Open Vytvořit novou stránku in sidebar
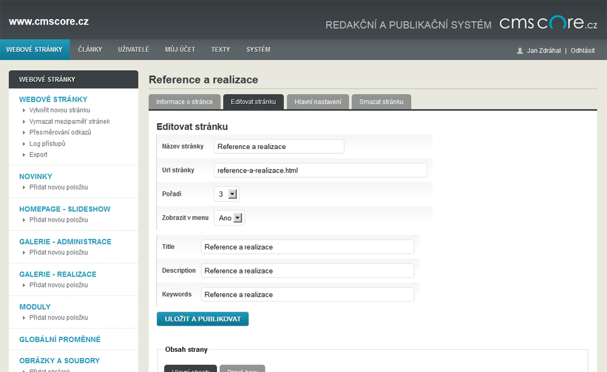607x372 pixels. (59, 110)
